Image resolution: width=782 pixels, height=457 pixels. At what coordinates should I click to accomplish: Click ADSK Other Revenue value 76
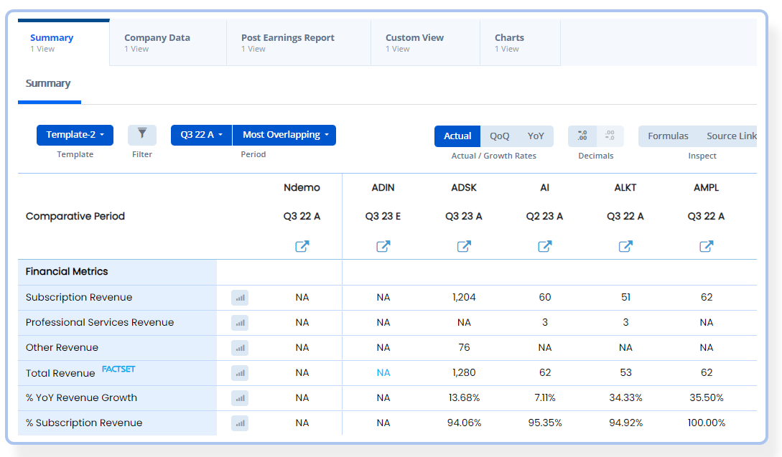464,347
